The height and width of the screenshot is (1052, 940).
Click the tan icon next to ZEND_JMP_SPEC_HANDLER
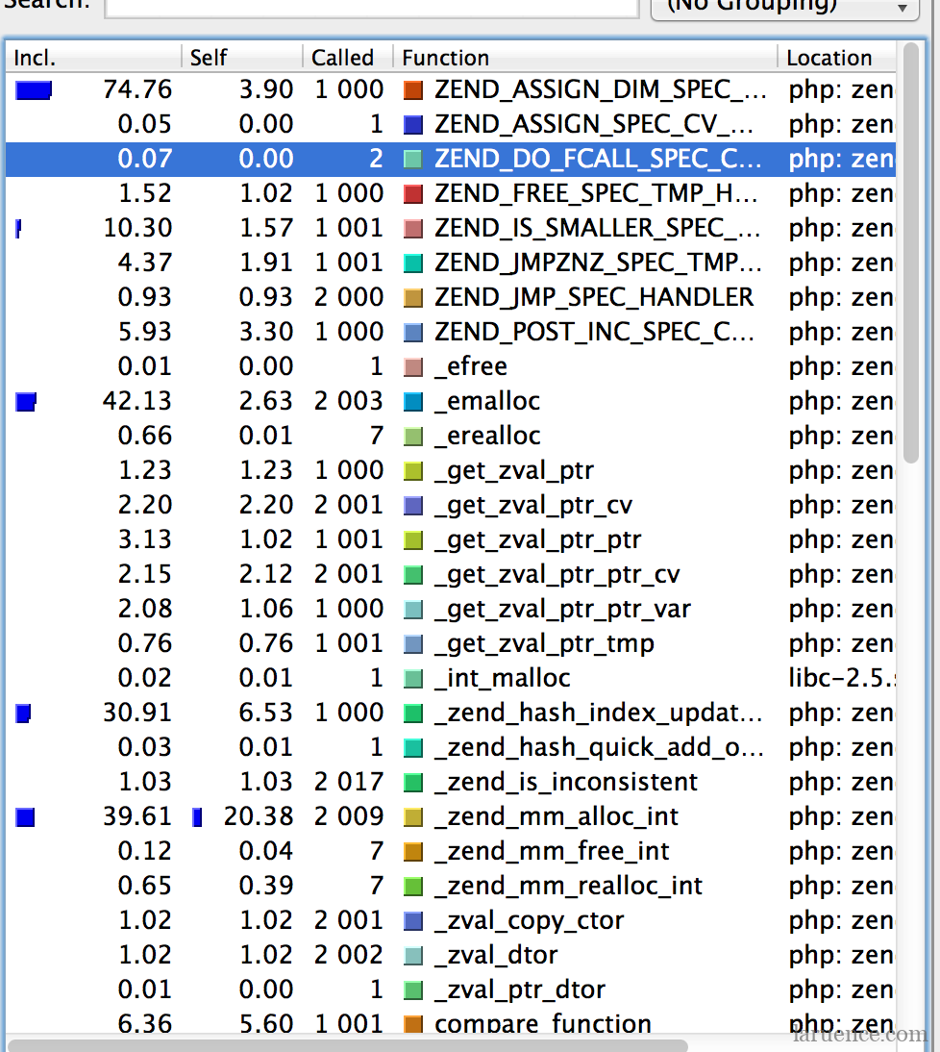click(412, 298)
